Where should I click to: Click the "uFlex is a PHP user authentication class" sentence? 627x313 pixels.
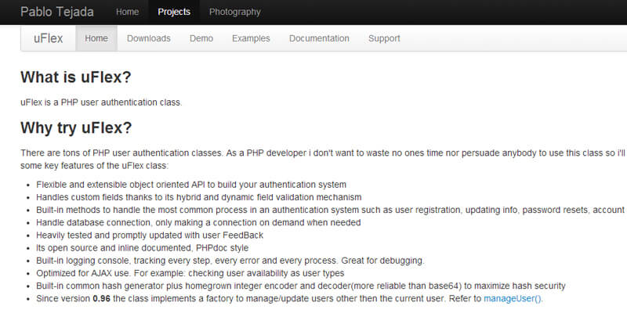tap(101, 103)
